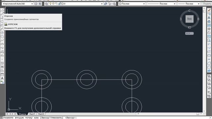
Task: Select the Line (Отрезок) draw tool
Action: (2, 10)
